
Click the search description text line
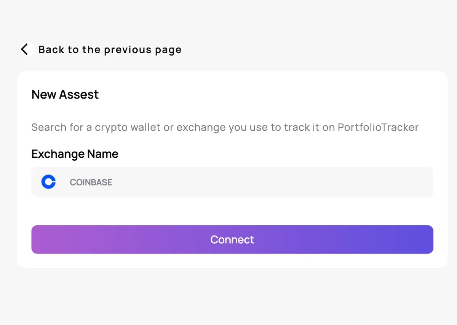(x=225, y=127)
